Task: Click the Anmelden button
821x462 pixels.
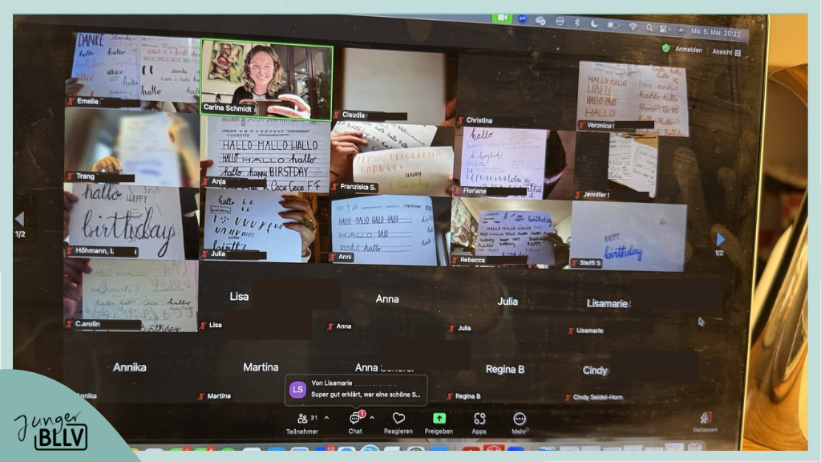Action: pyautogui.click(x=688, y=50)
